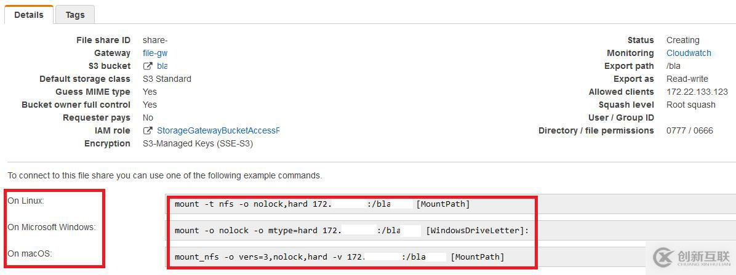Click the On Microsoft Windows label
The image size is (736, 275).
click(x=52, y=227)
